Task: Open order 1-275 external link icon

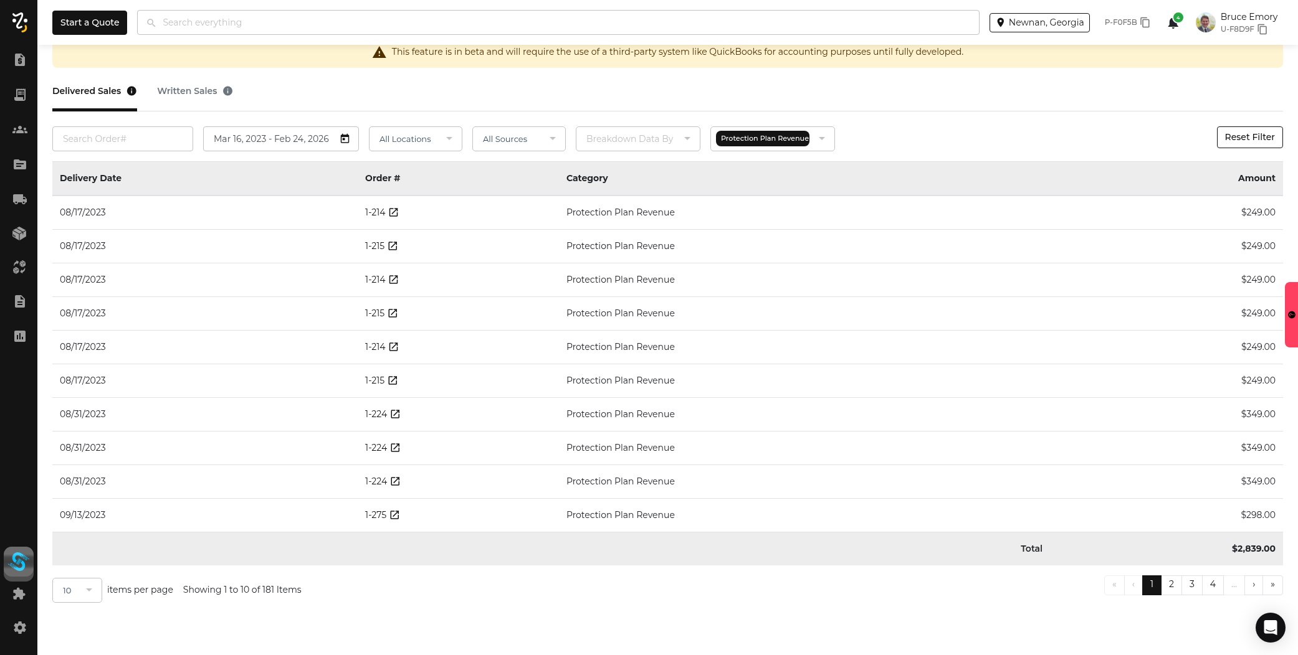Action: click(394, 515)
